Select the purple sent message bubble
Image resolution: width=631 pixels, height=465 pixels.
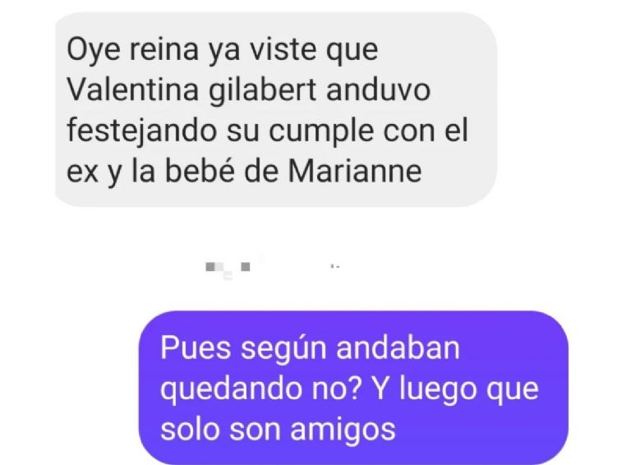pyautogui.click(x=353, y=388)
